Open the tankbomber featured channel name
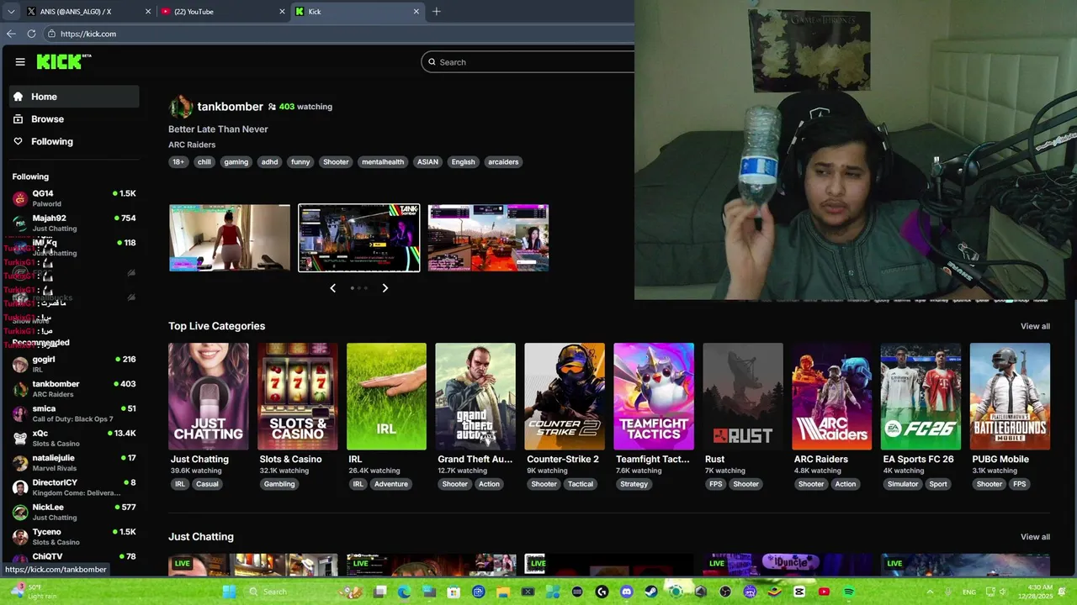Image resolution: width=1077 pixels, height=605 pixels. (x=230, y=107)
